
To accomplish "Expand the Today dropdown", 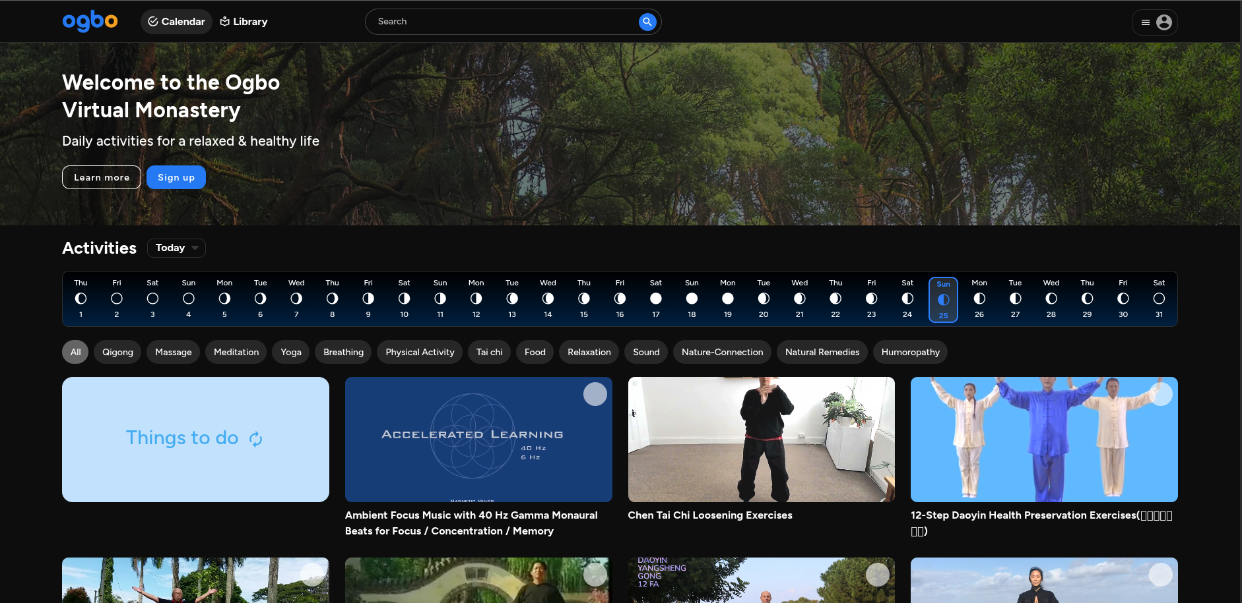I will click(176, 248).
